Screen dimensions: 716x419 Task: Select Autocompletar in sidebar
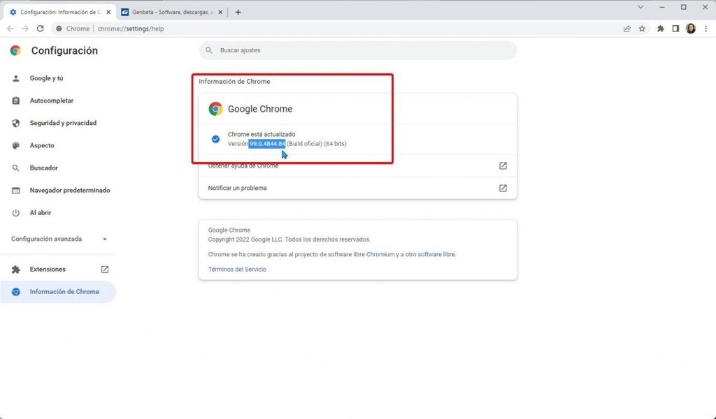coord(51,101)
